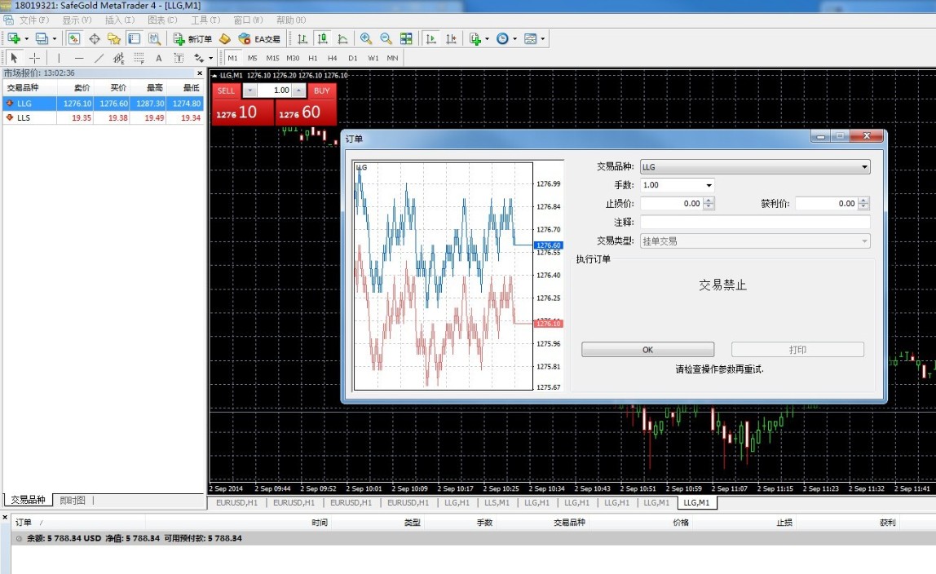The width and height of the screenshot is (936, 574).
Task: Select the trendline drawing tool
Action: (x=99, y=58)
